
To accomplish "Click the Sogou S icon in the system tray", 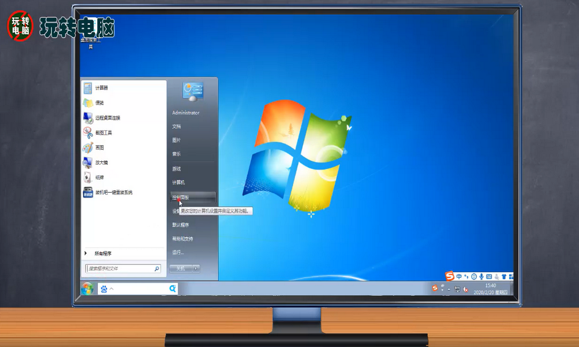I will [x=435, y=288].
